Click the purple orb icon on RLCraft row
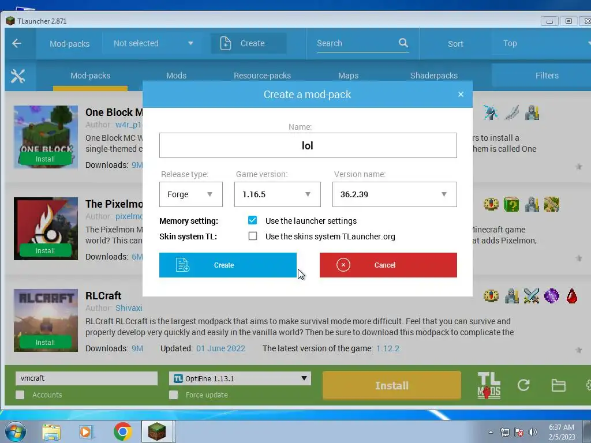The image size is (591, 443). click(x=552, y=296)
